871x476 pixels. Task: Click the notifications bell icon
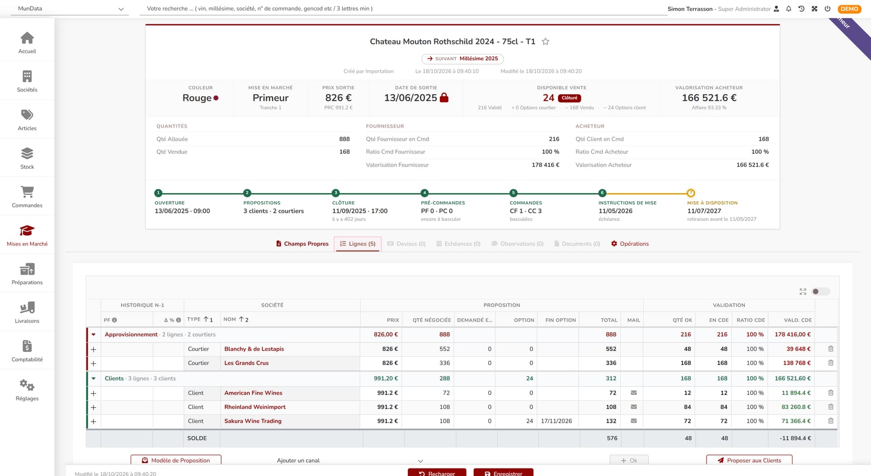pyautogui.click(x=788, y=9)
